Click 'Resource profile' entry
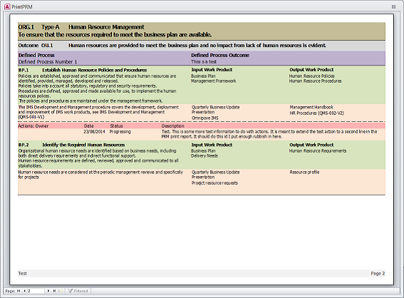Screen dimensions: 404x298 coord(304,172)
